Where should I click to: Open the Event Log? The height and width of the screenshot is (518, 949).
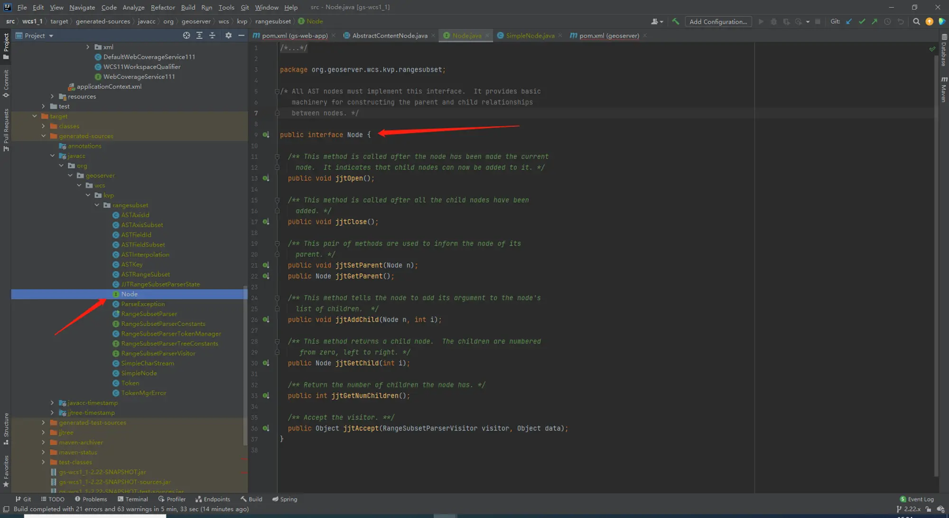917,499
